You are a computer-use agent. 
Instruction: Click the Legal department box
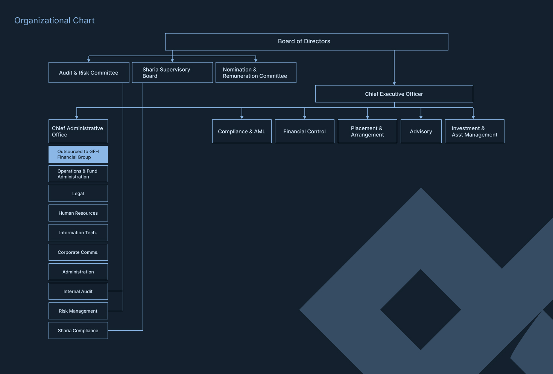tap(78, 194)
